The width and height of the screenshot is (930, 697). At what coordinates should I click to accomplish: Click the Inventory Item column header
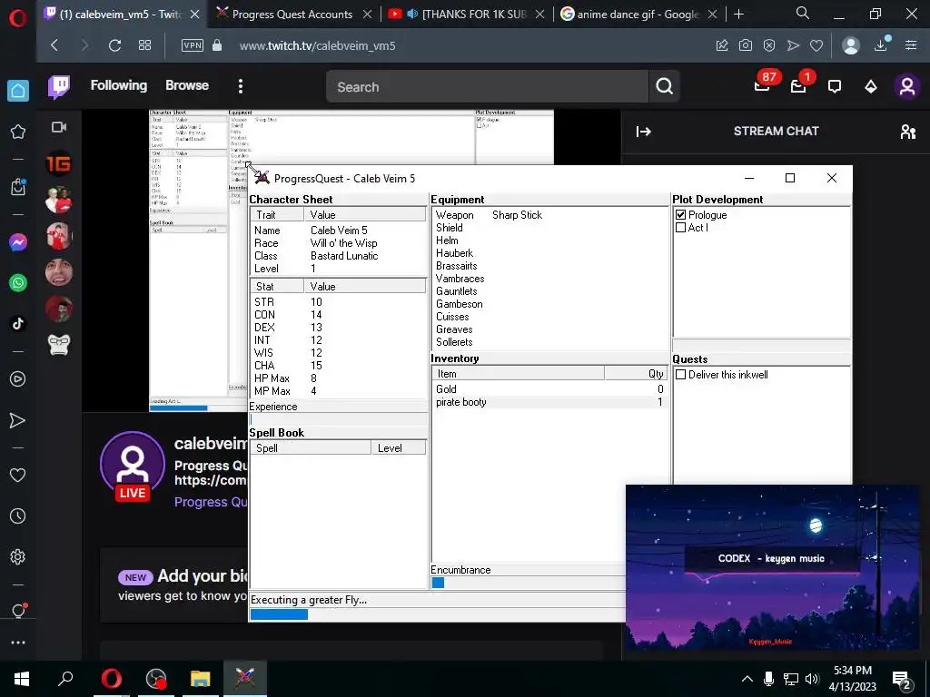(x=519, y=373)
